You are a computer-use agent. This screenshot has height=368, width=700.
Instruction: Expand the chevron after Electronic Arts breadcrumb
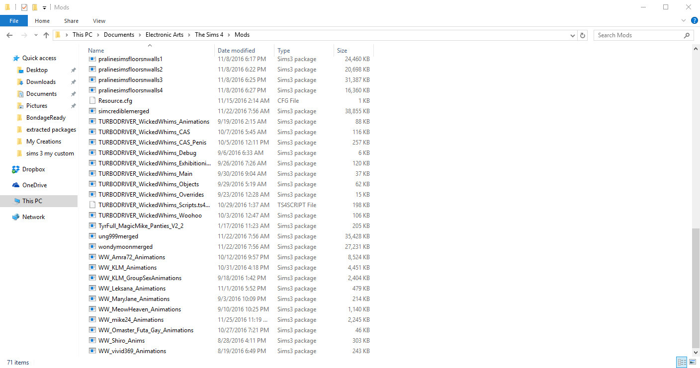point(189,35)
